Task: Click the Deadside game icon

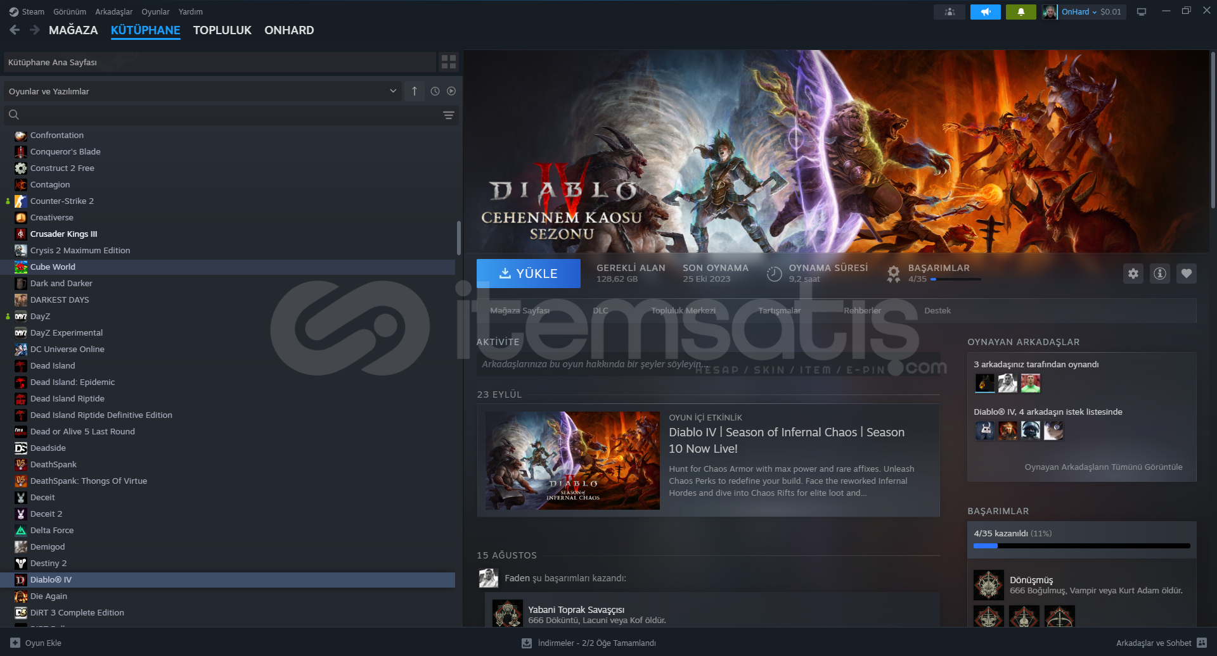Action: (x=21, y=448)
